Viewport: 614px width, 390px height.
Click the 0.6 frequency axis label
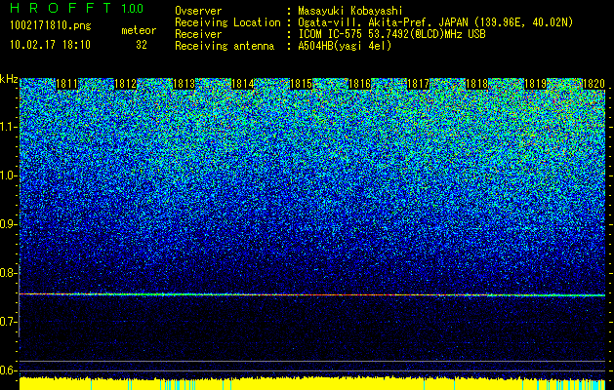9,370
